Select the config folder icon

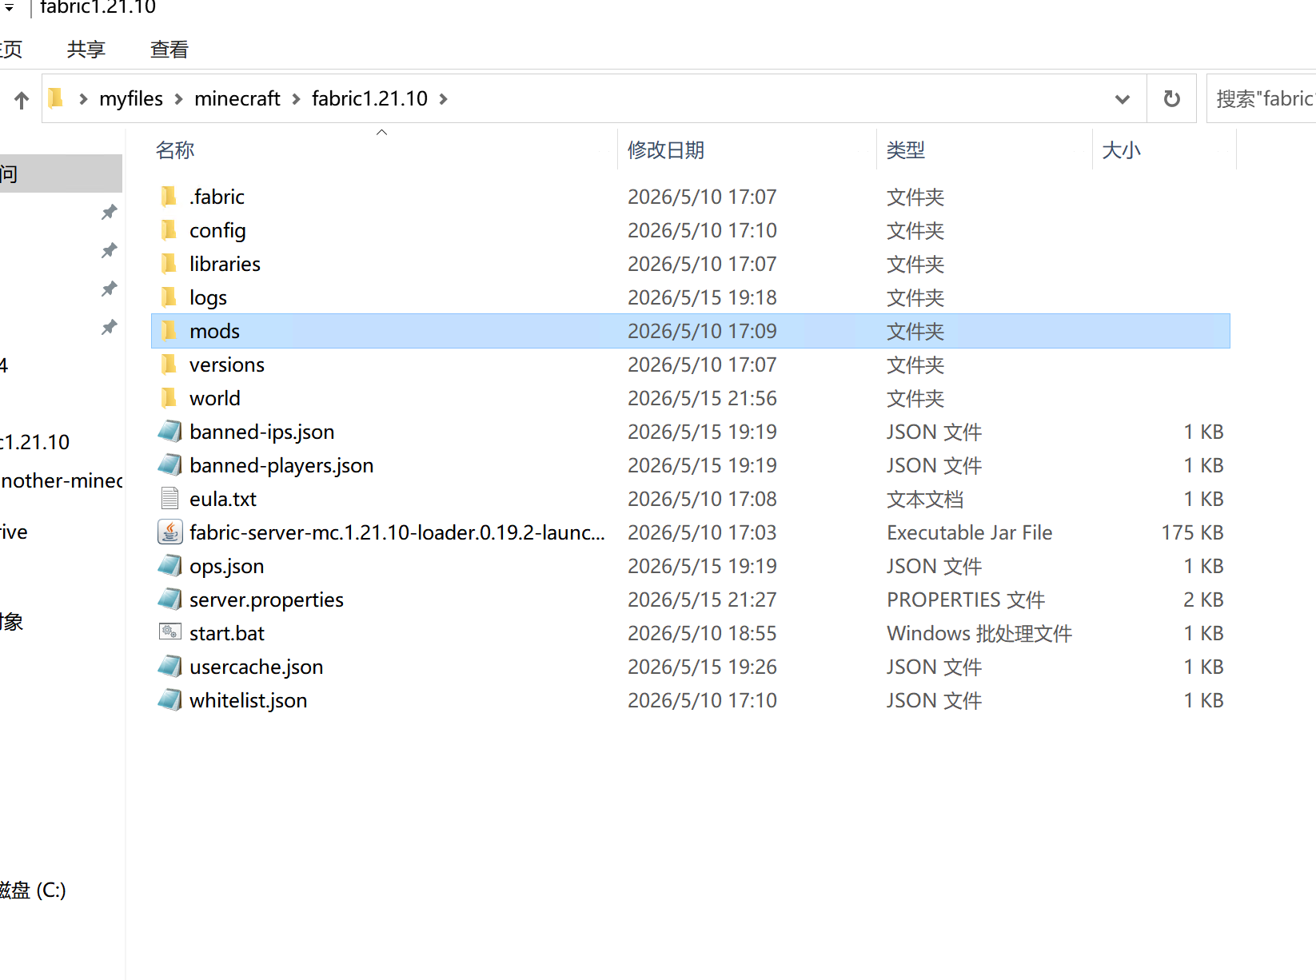click(169, 230)
